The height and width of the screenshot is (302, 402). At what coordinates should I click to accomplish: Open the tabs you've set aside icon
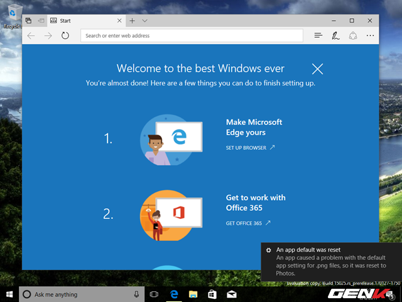(28, 21)
